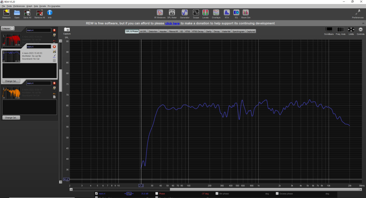The height and width of the screenshot is (198, 366).
Task: Switch to the Clarity tab
Action: click(x=209, y=32)
